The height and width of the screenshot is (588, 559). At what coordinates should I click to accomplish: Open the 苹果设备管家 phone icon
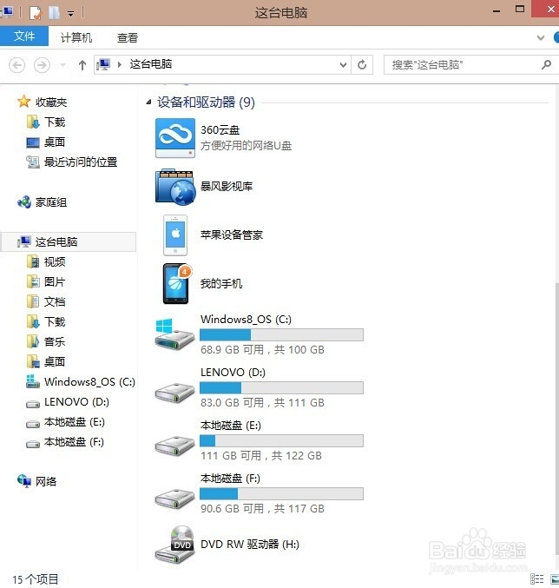click(175, 235)
